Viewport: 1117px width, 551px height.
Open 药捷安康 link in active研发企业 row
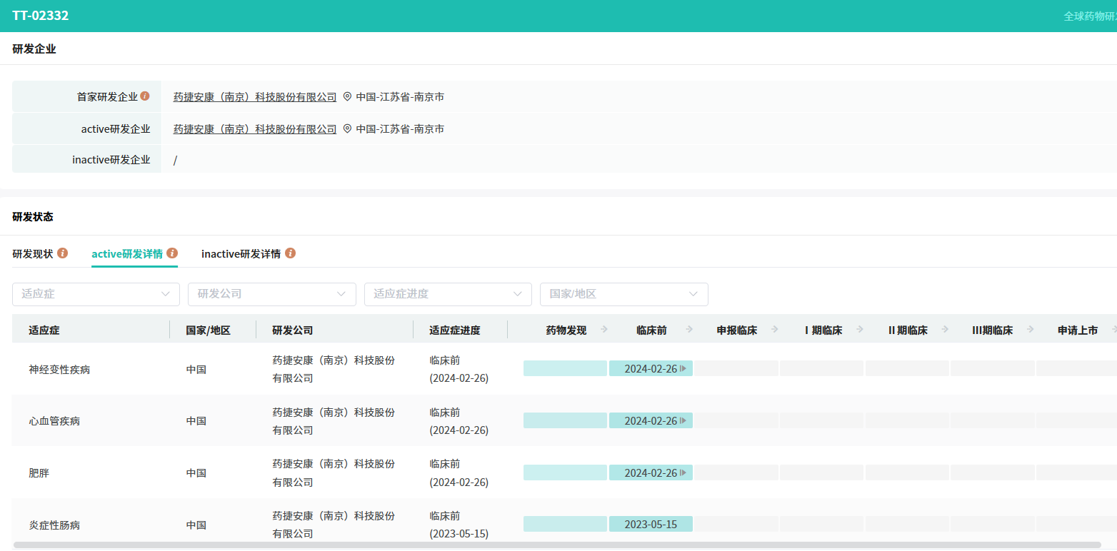pyautogui.click(x=255, y=129)
